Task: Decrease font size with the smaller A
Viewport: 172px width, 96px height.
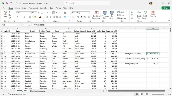Action: coord(42,13)
